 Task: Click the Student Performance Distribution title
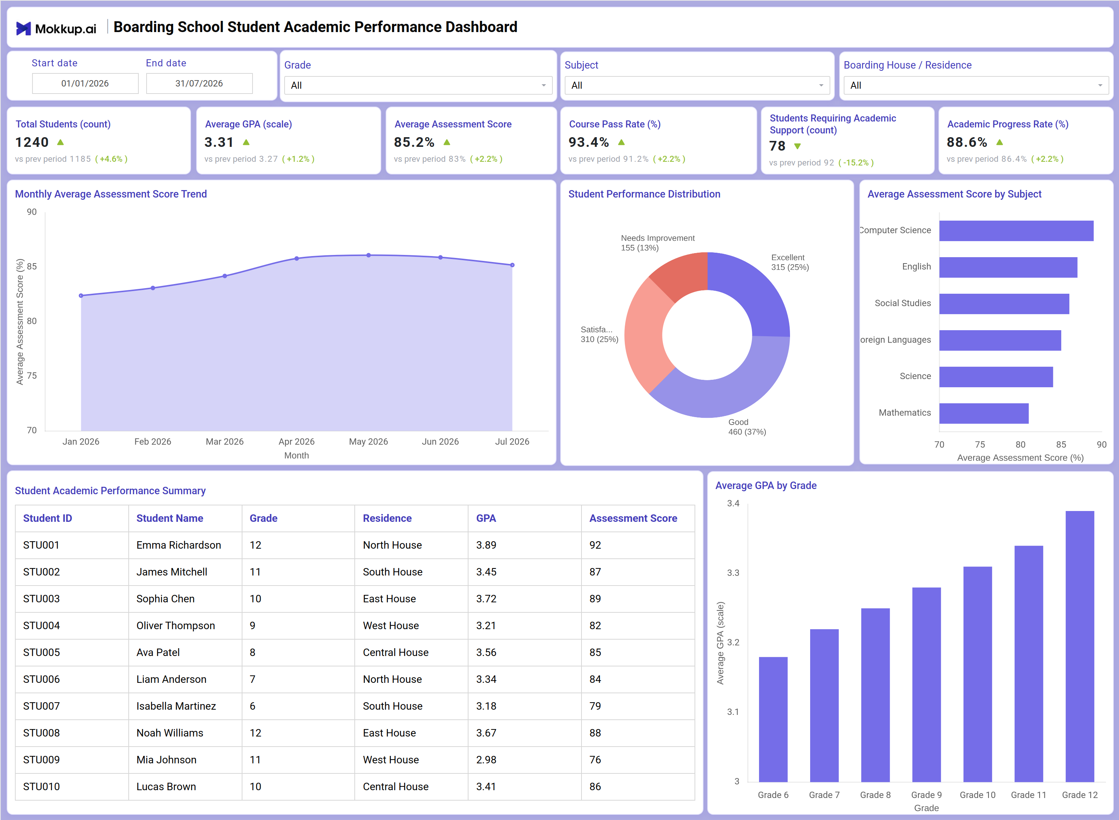[644, 194]
